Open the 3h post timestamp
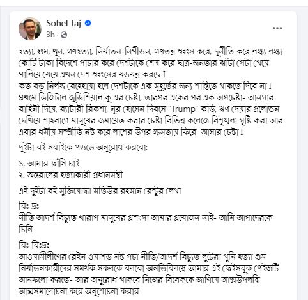Image resolution: width=308 pixels, height=300 pixels. (x=50, y=35)
